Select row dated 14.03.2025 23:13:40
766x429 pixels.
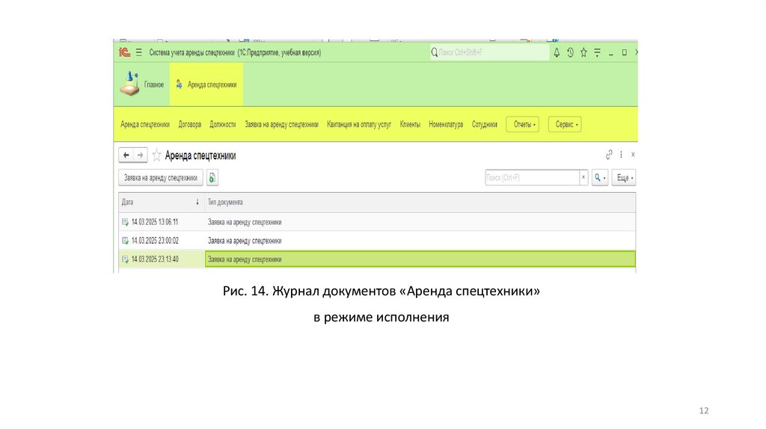tap(377, 259)
